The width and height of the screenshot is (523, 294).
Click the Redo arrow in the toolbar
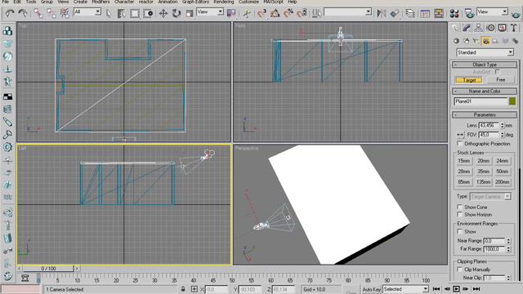tap(23, 13)
